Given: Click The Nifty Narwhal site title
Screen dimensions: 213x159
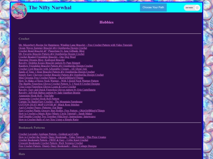Looking at the screenshot, I should coord(50,8).
